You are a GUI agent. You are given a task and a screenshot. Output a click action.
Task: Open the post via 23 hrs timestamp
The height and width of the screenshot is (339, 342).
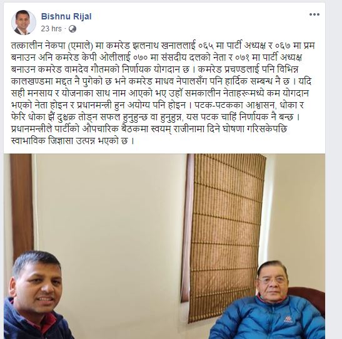[x=51, y=29]
